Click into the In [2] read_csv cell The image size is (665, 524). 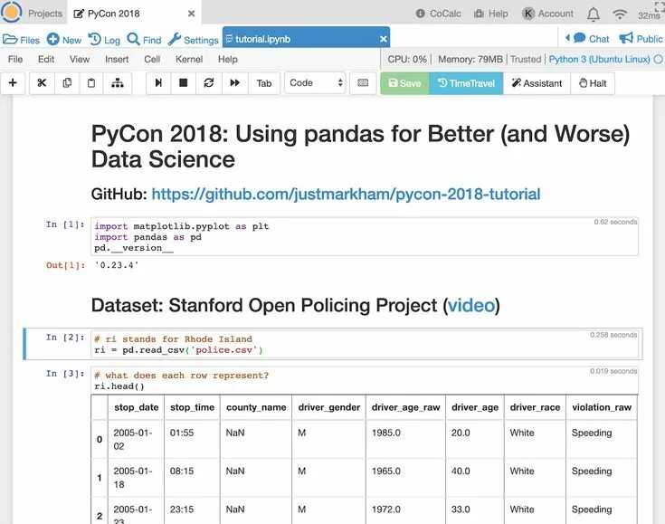(x=365, y=344)
